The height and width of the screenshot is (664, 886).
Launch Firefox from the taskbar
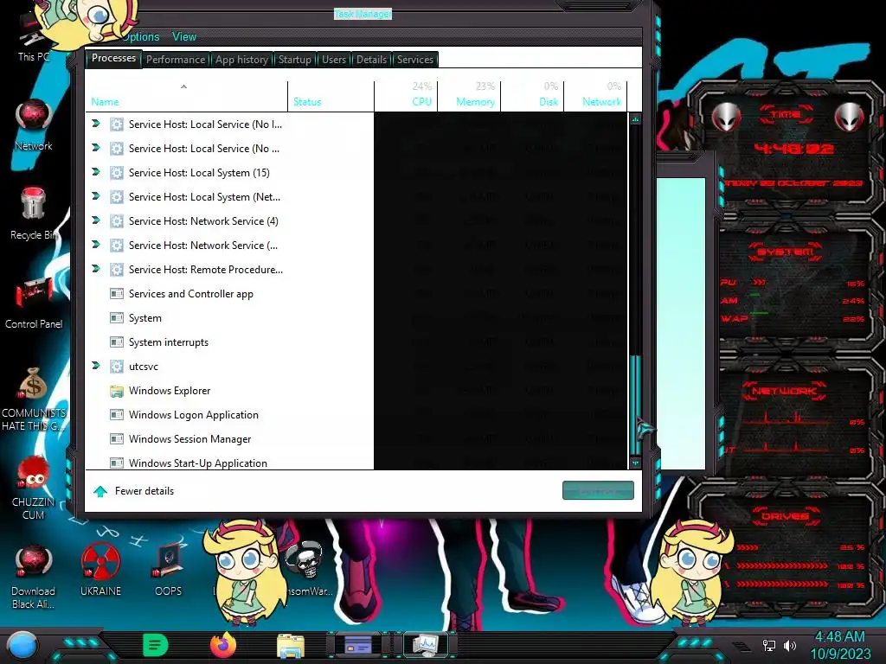pyautogui.click(x=223, y=645)
